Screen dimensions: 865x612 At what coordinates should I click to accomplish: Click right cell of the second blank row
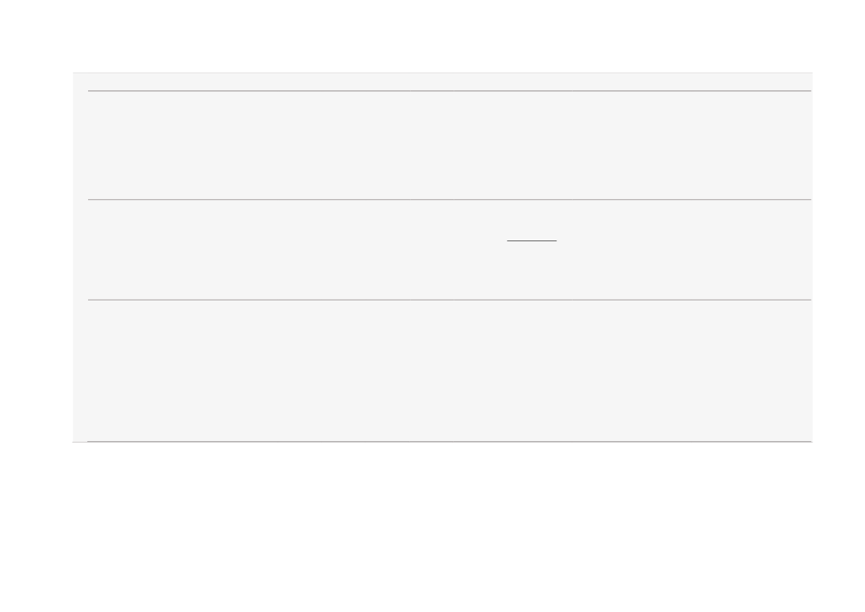(692, 249)
